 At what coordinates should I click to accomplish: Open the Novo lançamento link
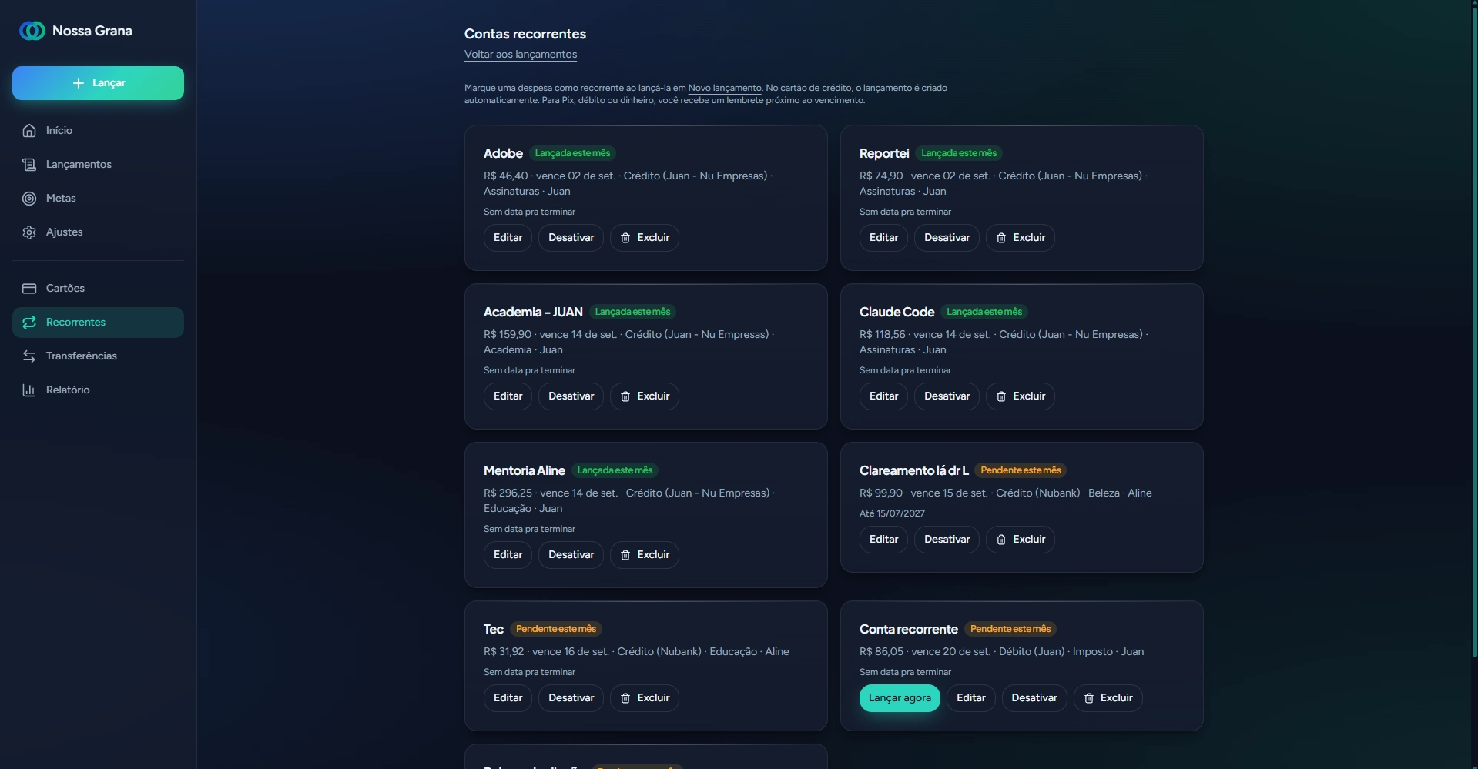pos(725,88)
